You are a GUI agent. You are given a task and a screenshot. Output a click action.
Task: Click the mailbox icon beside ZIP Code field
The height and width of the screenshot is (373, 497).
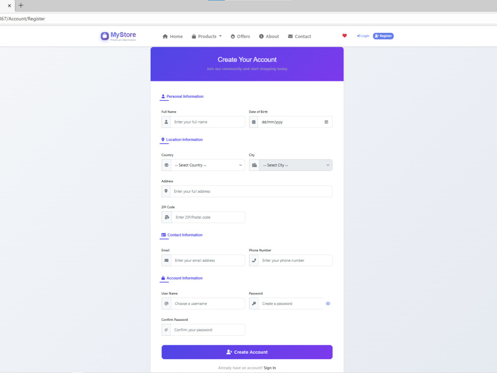click(x=166, y=217)
